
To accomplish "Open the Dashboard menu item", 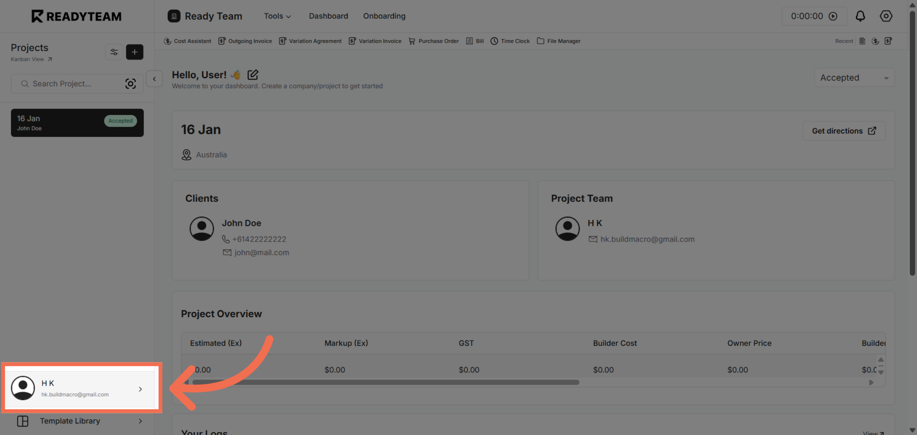I will point(328,16).
